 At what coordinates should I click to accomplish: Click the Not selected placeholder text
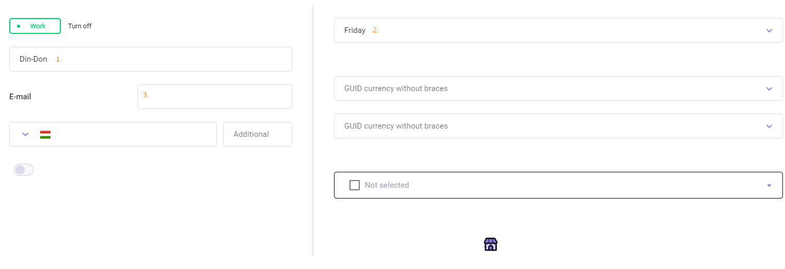tap(387, 185)
